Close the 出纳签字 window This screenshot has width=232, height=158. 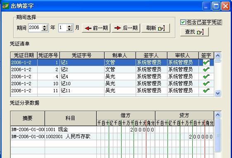pyautogui.click(x=225, y=6)
